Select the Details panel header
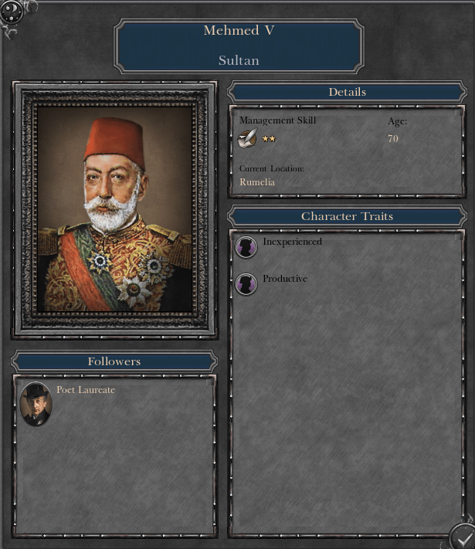This screenshot has height=549, width=475. (x=347, y=92)
